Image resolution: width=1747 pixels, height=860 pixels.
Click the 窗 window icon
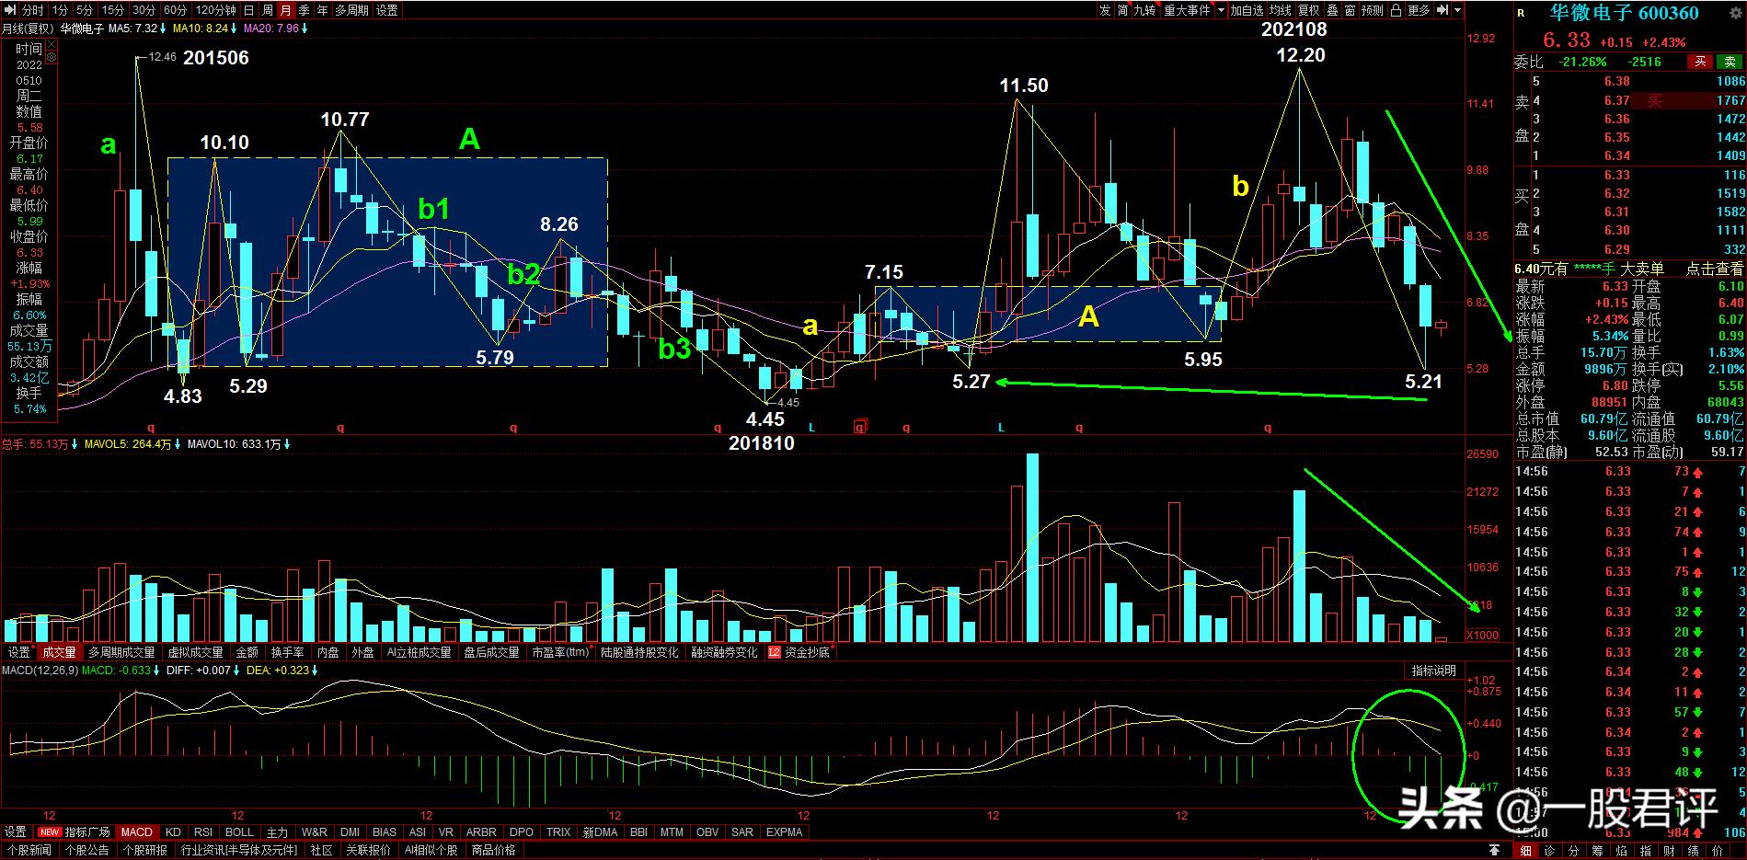[x=1350, y=10]
